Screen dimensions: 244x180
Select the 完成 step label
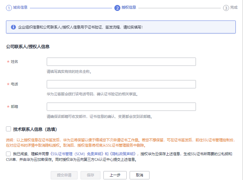click(x=234, y=7)
